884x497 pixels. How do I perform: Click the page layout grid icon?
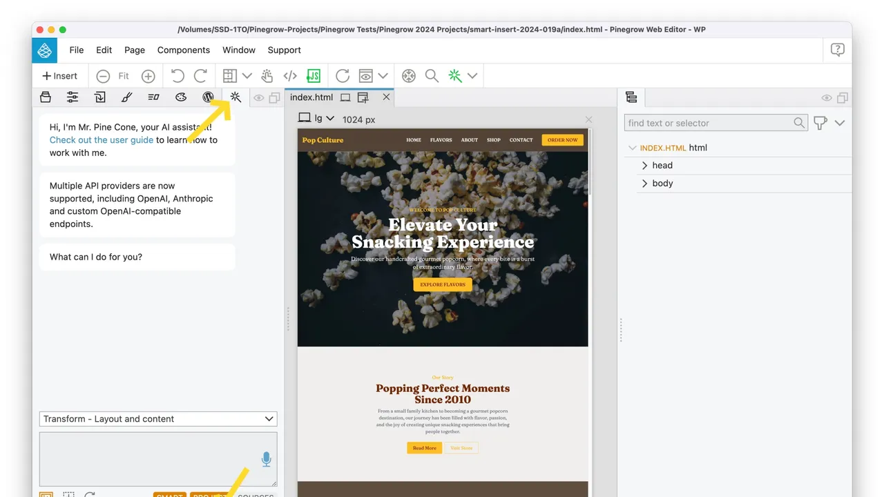coord(230,76)
